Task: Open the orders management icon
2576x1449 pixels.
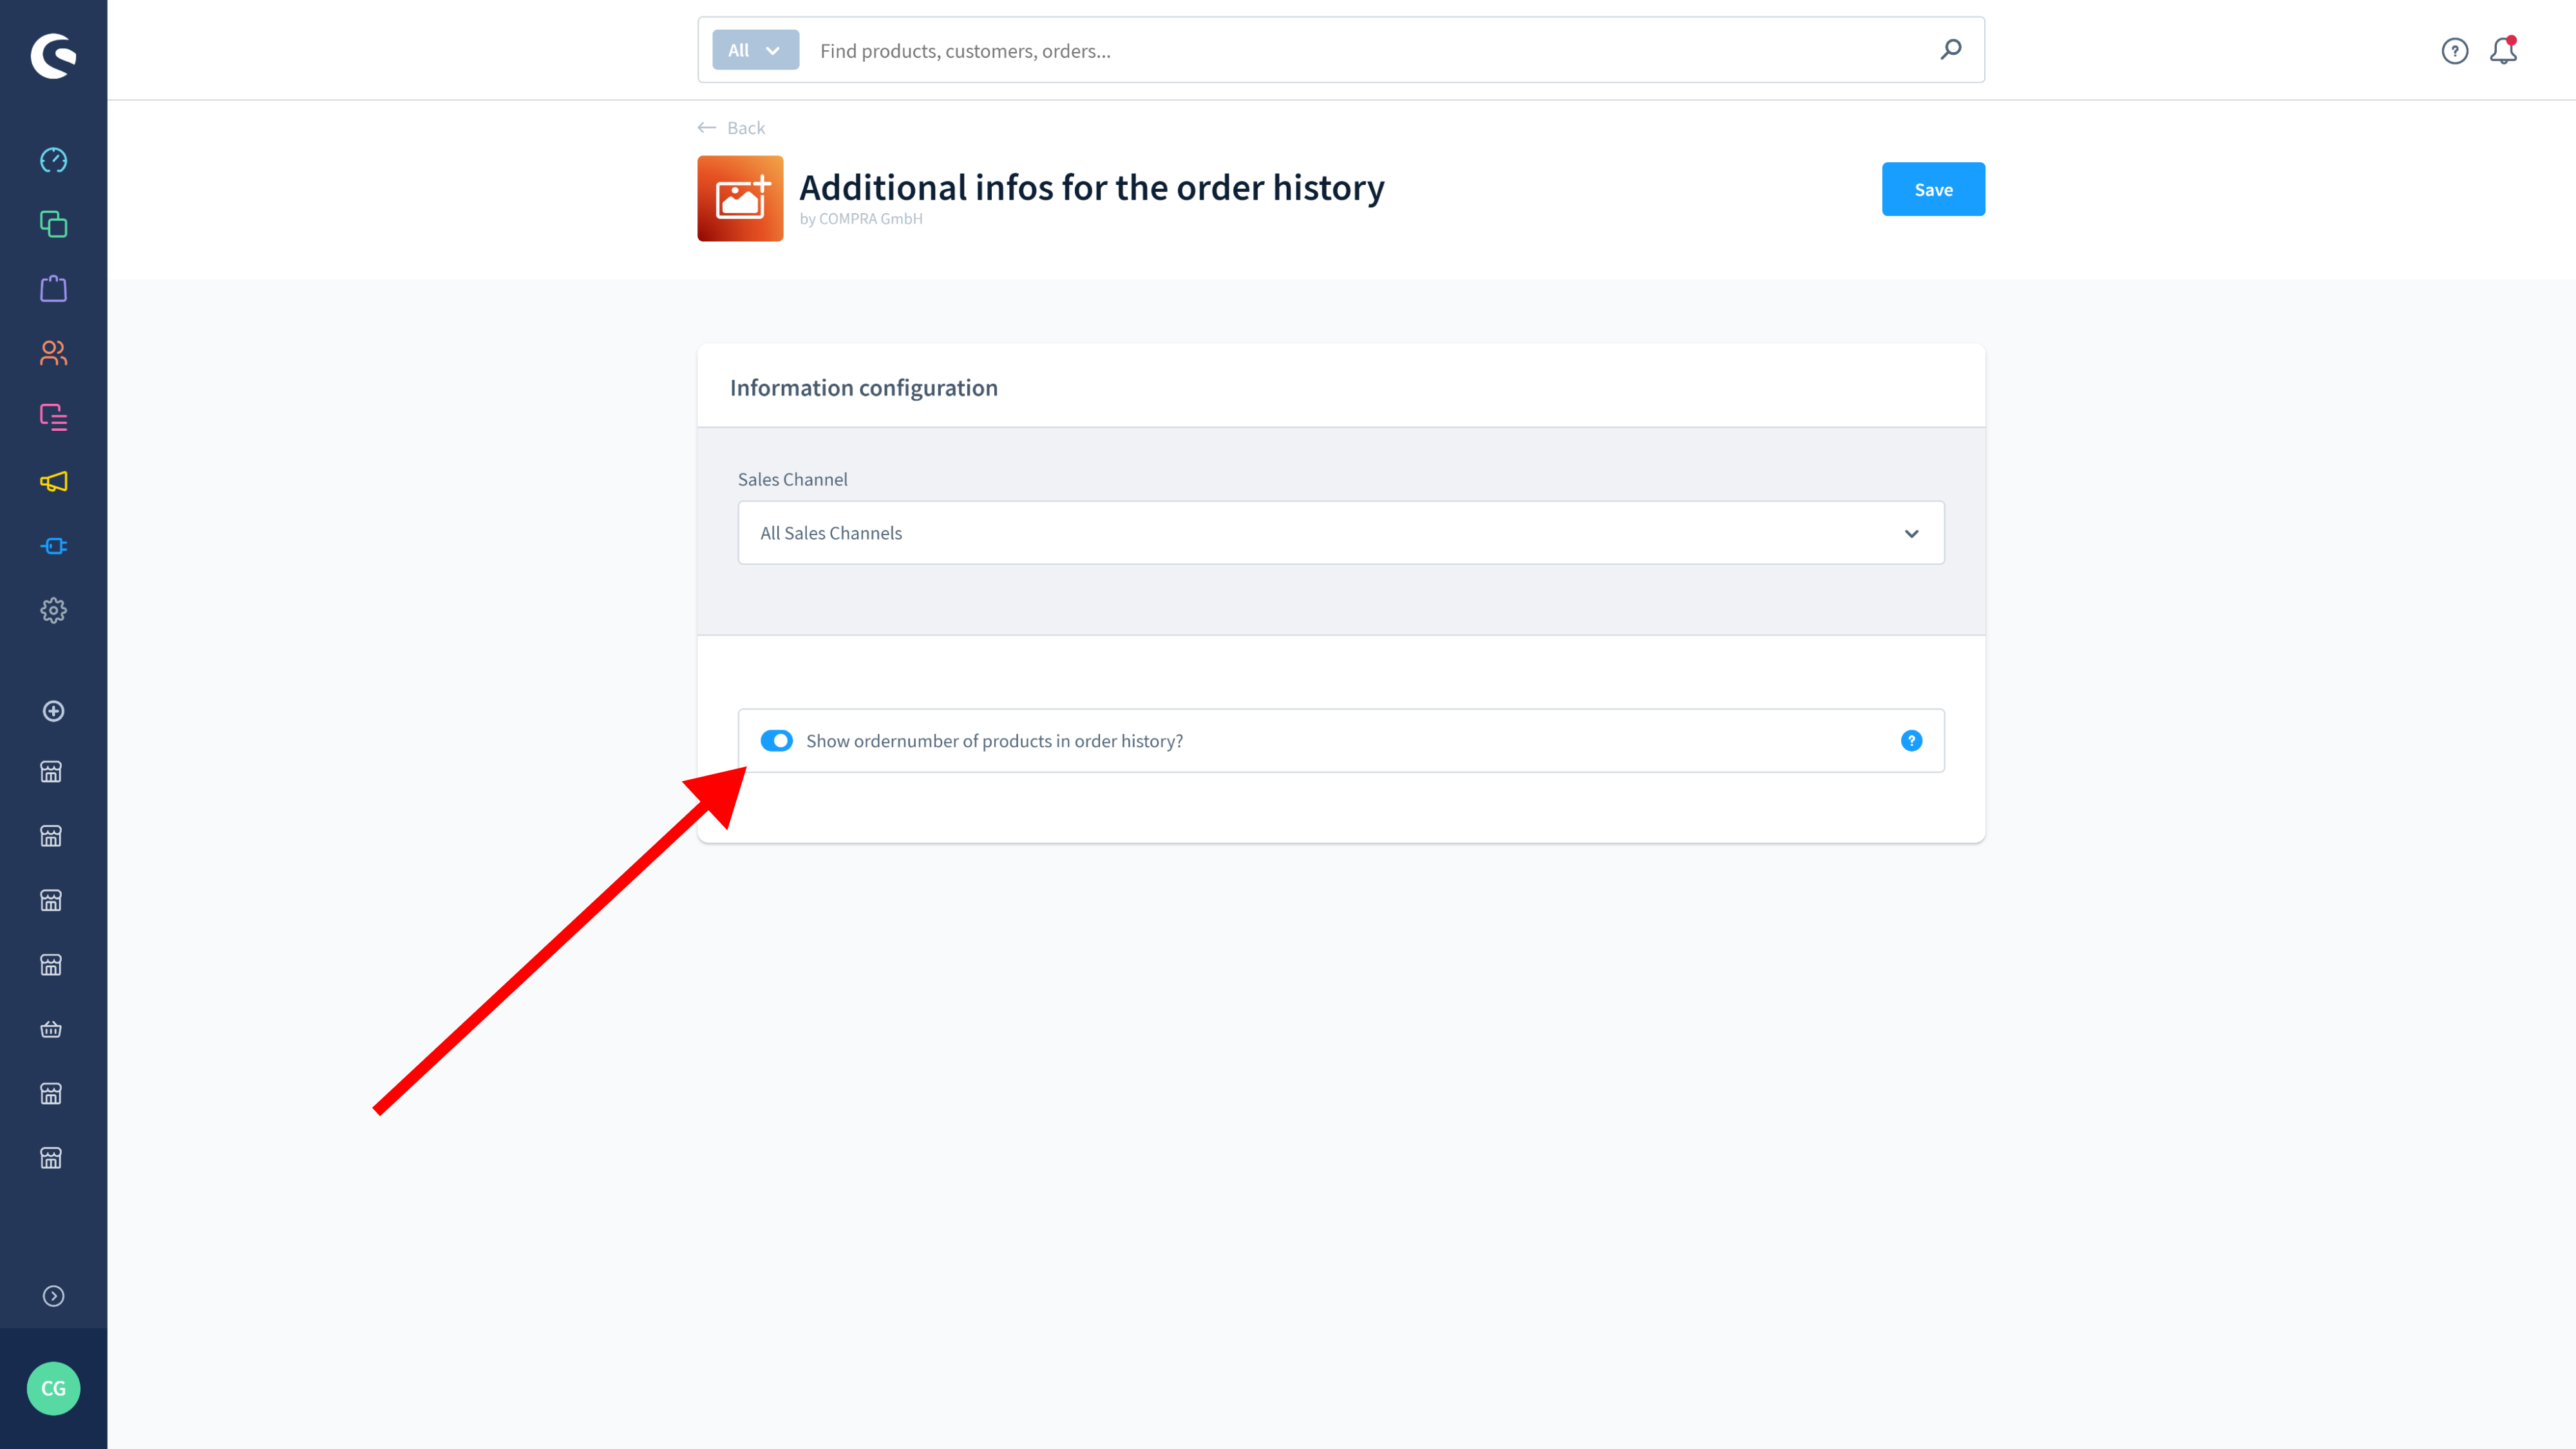Action: (53, 289)
